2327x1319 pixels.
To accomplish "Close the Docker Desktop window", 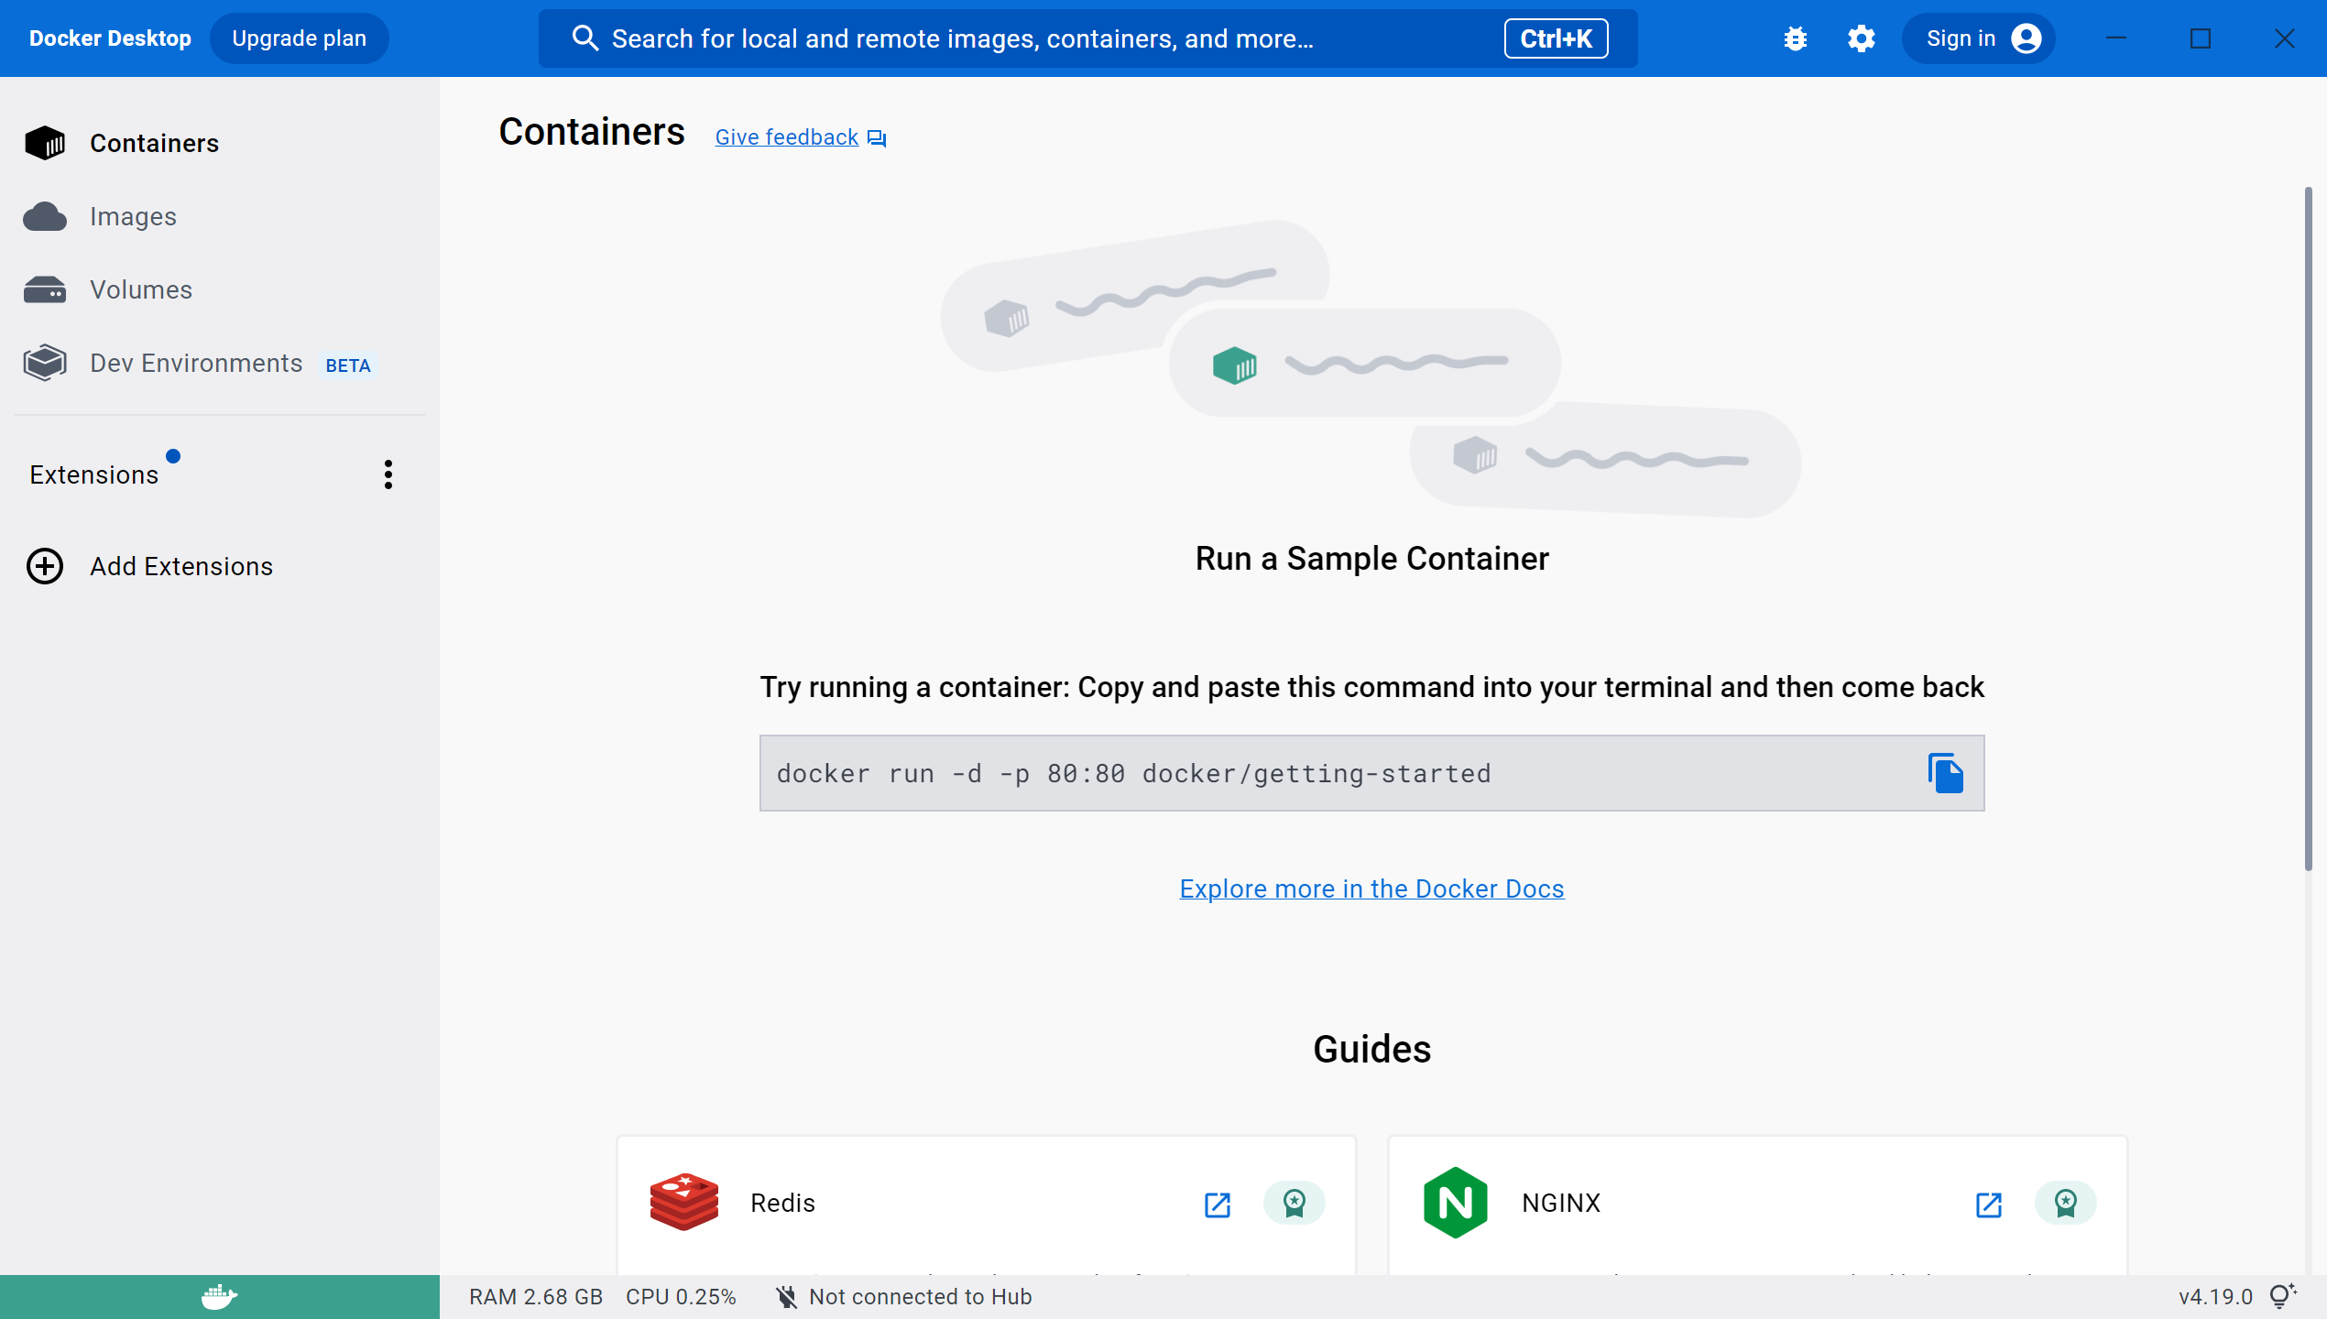I will tap(2285, 38).
